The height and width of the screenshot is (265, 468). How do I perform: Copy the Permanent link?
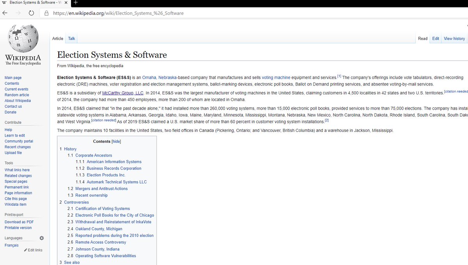pos(17,187)
